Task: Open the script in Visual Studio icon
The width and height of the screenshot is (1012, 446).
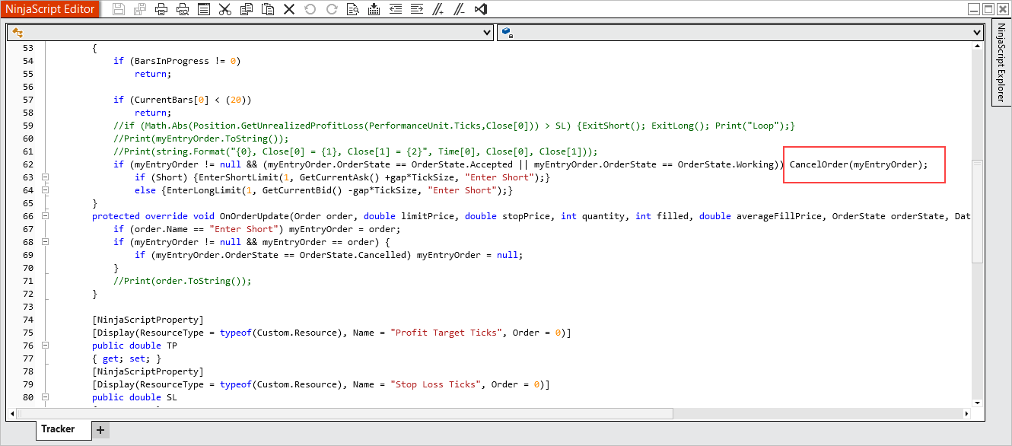Action: click(481, 10)
